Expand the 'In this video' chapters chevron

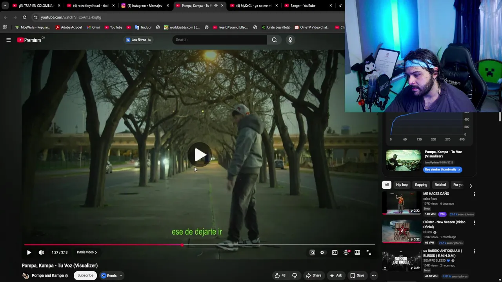point(96,253)
